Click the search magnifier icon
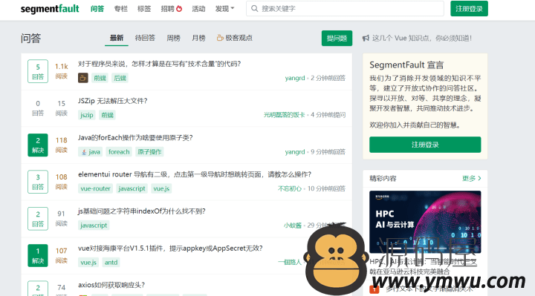Viewport: 535px width, 296px height. pos(255,8)
